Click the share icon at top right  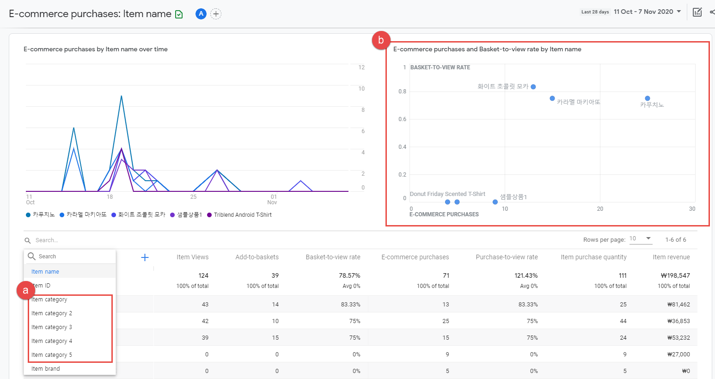[712, 12]
